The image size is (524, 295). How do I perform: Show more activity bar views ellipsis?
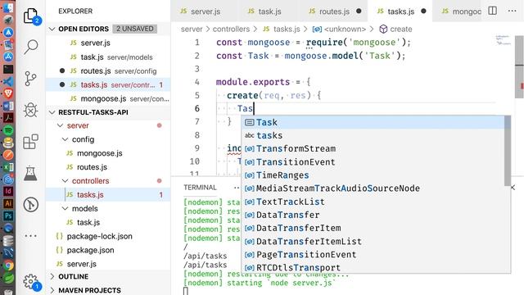click(x=31, y=236)
